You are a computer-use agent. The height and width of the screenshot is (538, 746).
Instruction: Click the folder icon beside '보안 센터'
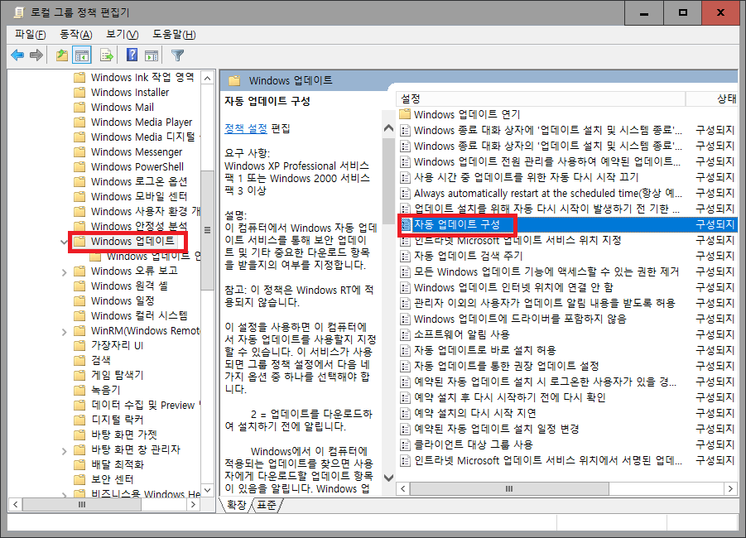tap(80, 479)
